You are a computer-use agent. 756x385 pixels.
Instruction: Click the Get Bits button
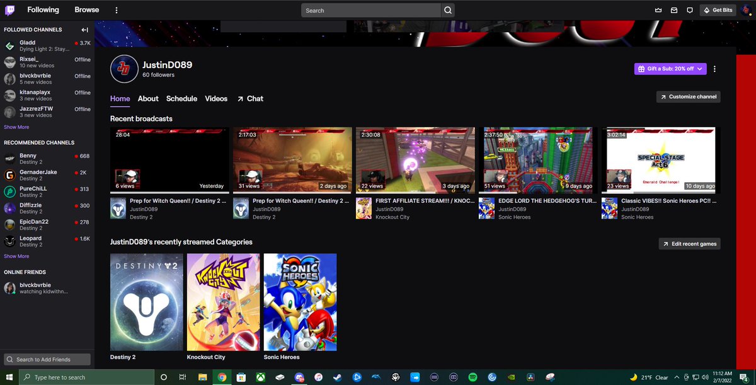tap(718, 10)
